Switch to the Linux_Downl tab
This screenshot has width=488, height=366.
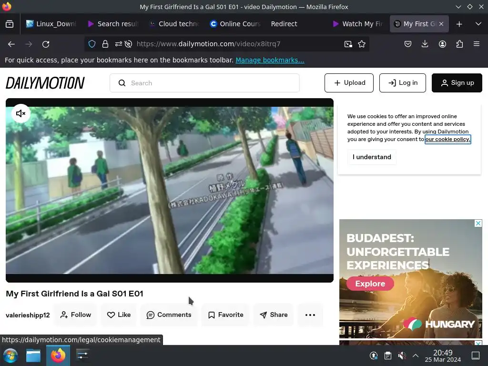point(51,24)
